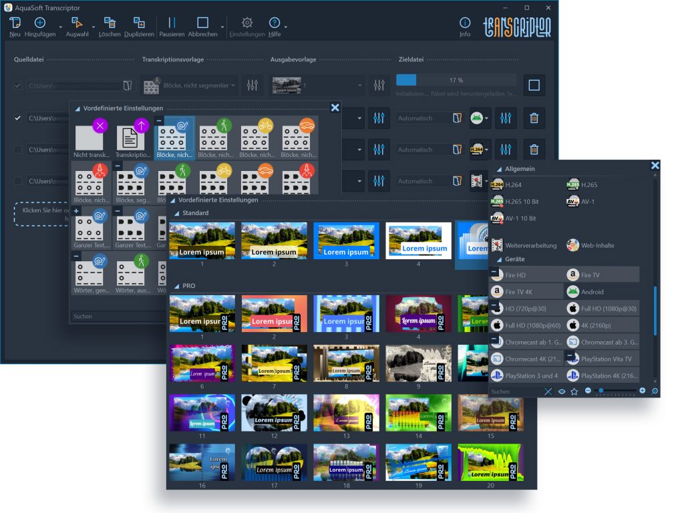
Task: Click the Duplizieren toolbar icon
Action: 139,24
